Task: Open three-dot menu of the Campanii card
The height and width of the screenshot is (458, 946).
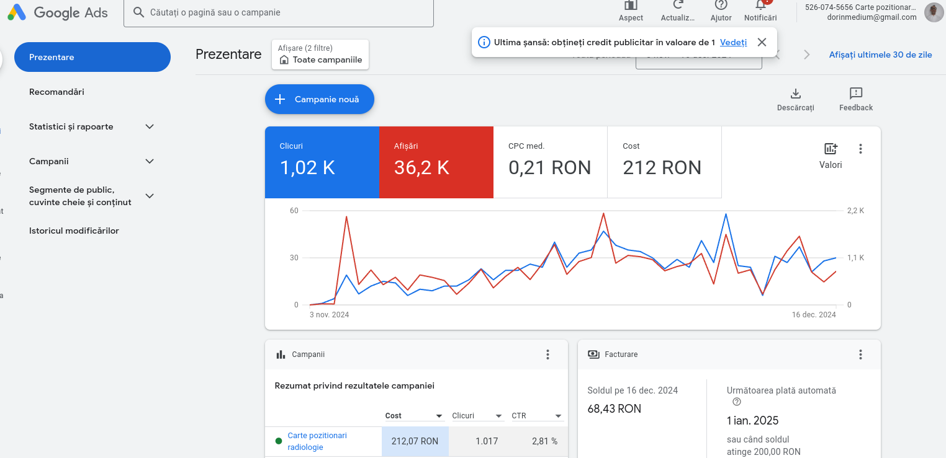Action: (547, 355)
